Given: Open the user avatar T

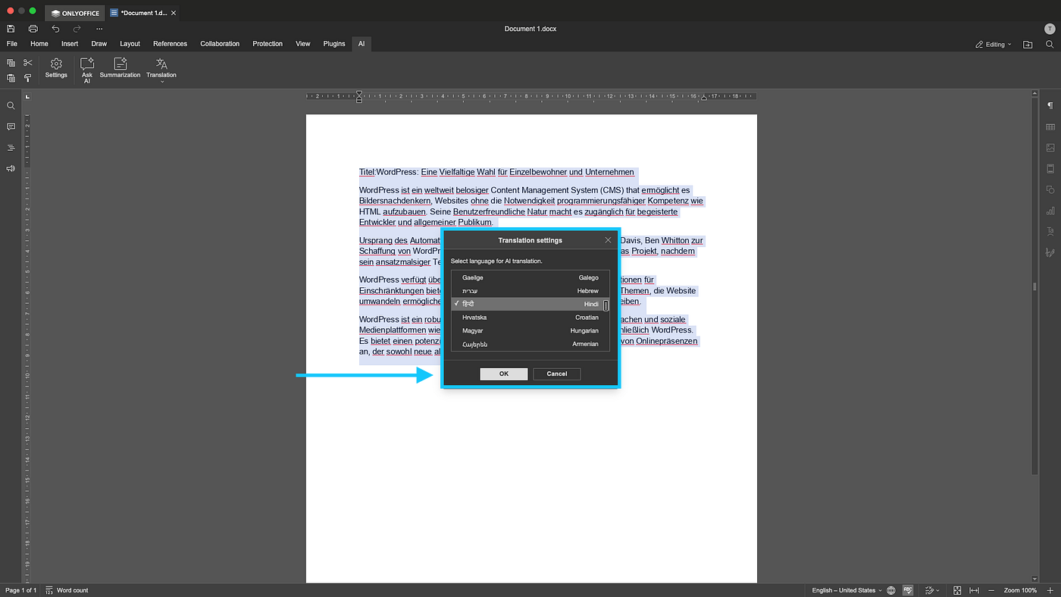Looking at the screenshot, I should [1048, 29].
